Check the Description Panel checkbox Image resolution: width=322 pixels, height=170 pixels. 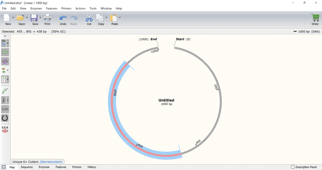(293, 167)
